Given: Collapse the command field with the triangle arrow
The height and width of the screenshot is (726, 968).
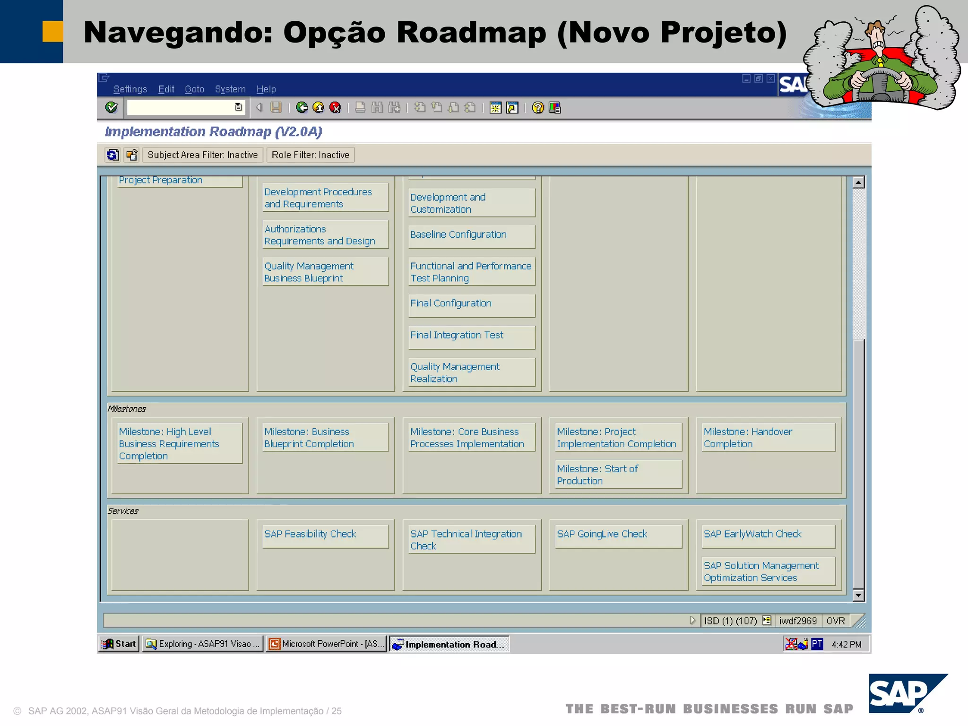Looking at the screenshot, I should pos(259,108).
